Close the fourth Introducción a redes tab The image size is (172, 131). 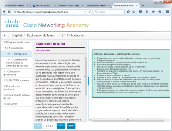pos(110,5)
